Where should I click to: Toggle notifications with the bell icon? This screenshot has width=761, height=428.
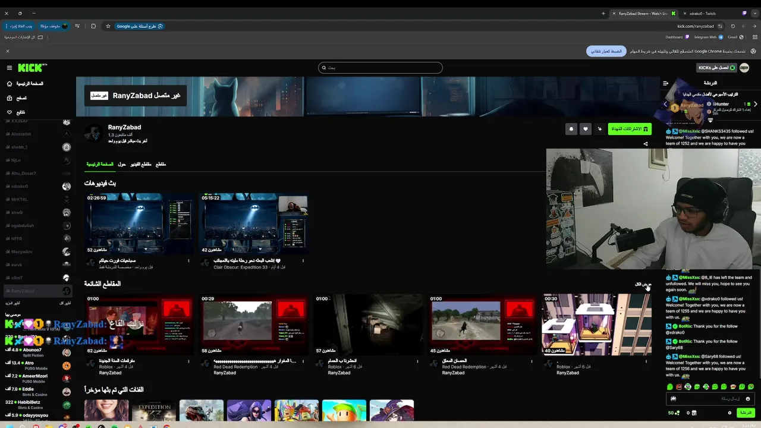(x=571, y=128)
